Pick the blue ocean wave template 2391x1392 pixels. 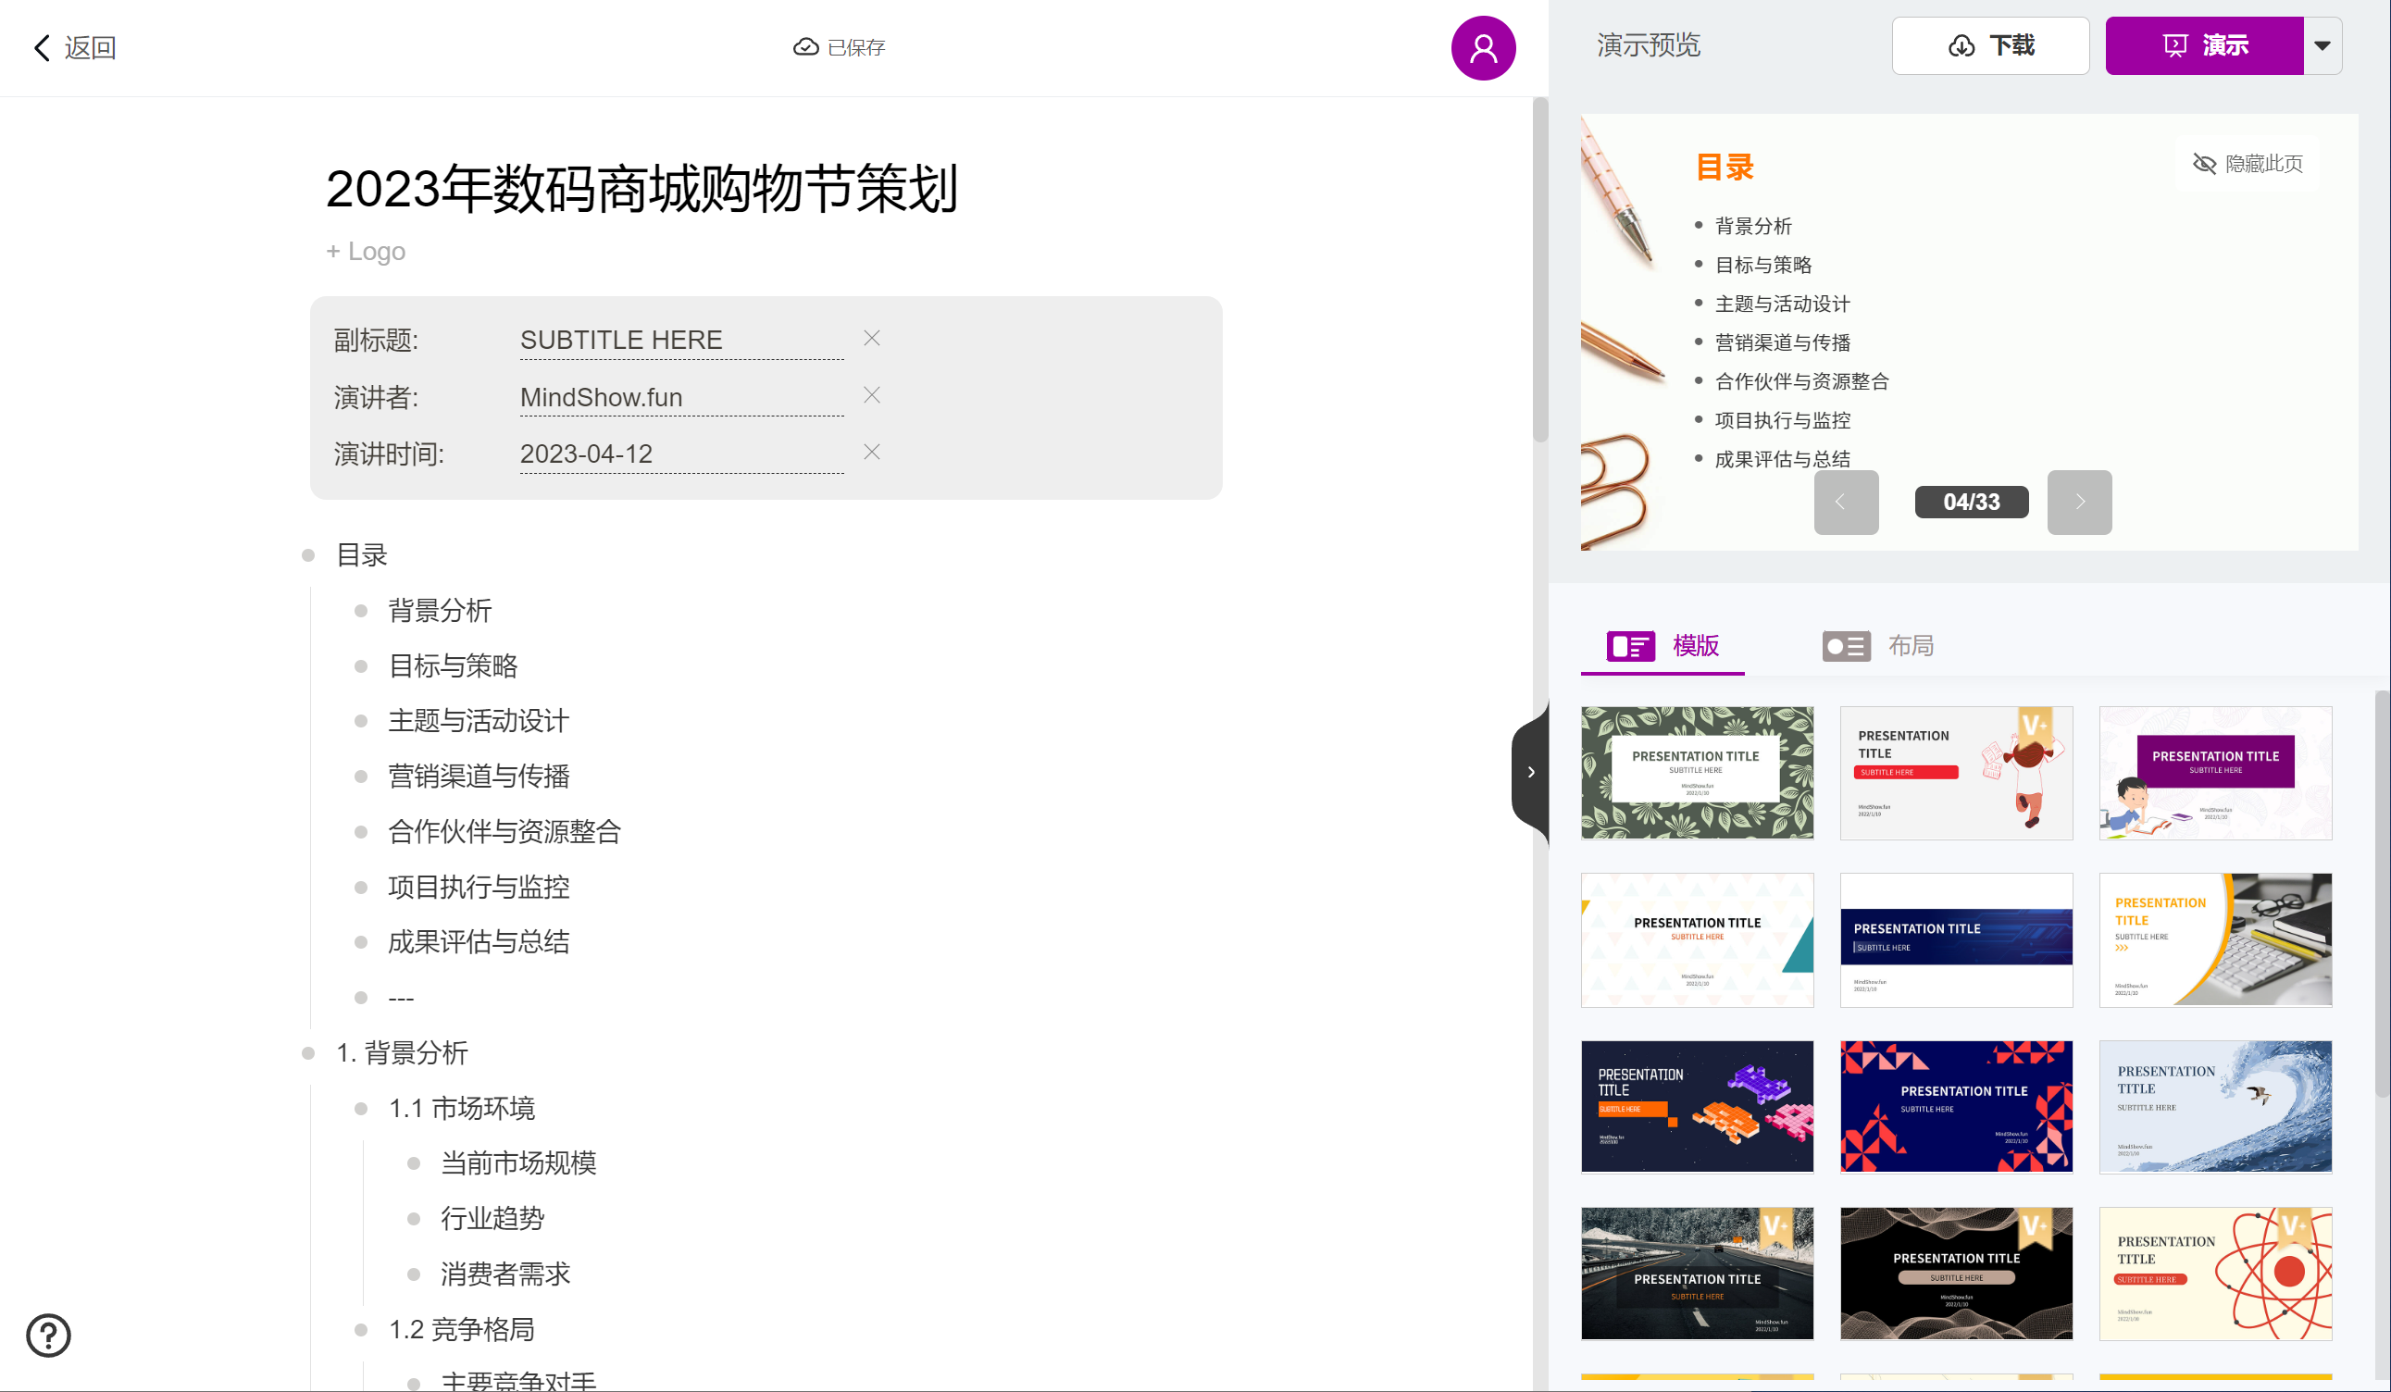2214,1106
